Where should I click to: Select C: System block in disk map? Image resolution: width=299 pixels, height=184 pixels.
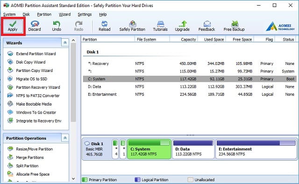[149, 149]
